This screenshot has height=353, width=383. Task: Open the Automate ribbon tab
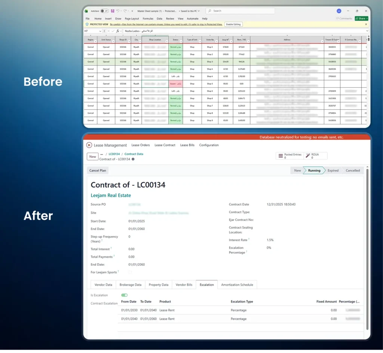point(193,19)
